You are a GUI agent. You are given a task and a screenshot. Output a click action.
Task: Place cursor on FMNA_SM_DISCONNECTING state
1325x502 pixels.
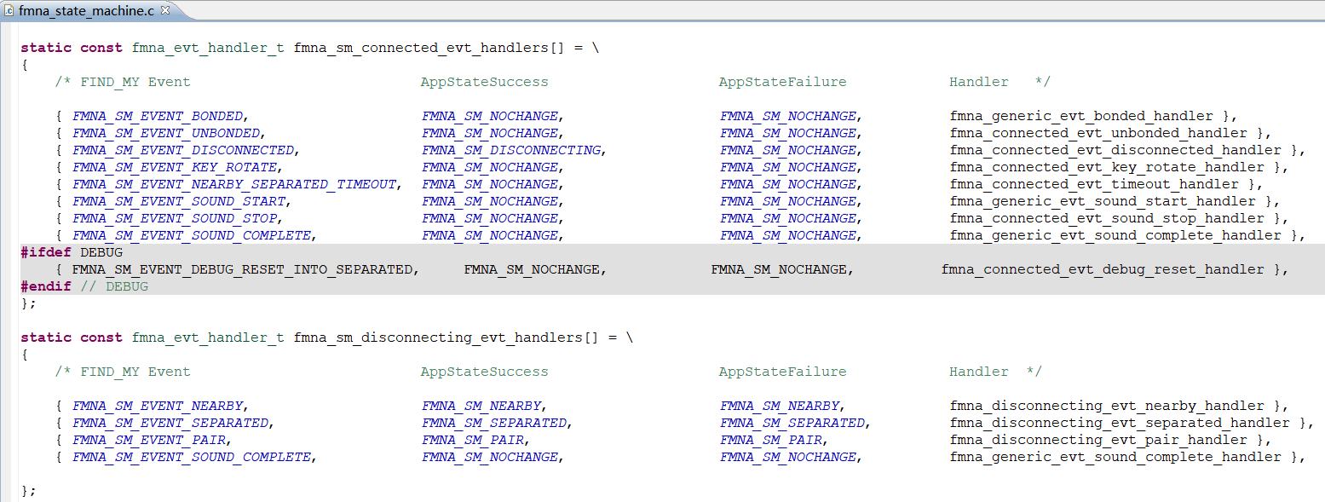511,150
